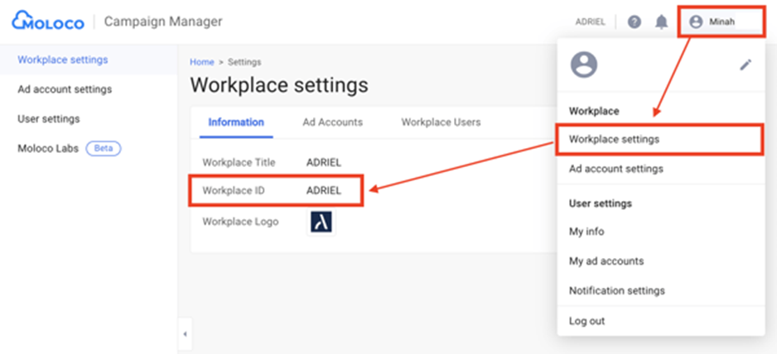Open Moloco Labs in the sidebar
This screenshot has height=354, width=777.
click(48, 149)
